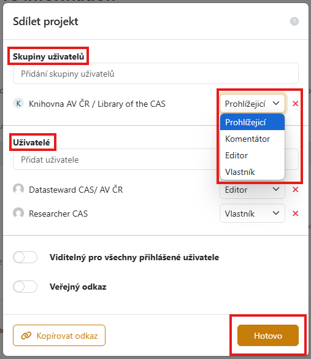The width and height of the screenshot is (311, 359).
Task: Toggle Viditelný pro všechny přihlášené uživatele
Action: (x=25, y=257)
